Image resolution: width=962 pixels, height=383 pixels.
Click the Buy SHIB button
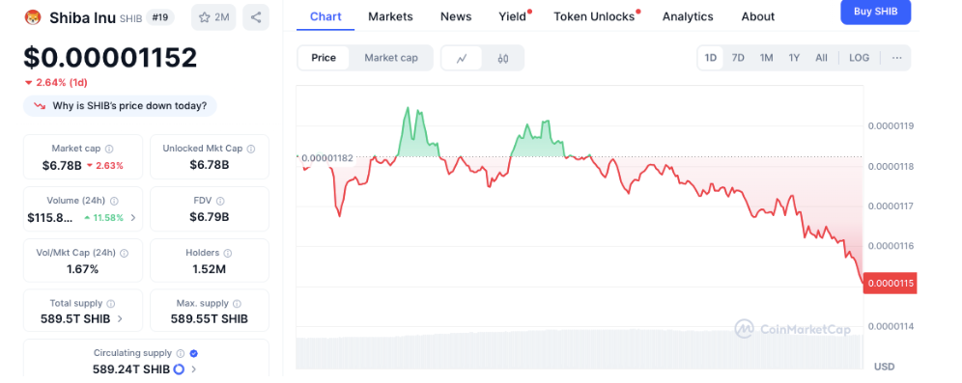tap(875, 11)
